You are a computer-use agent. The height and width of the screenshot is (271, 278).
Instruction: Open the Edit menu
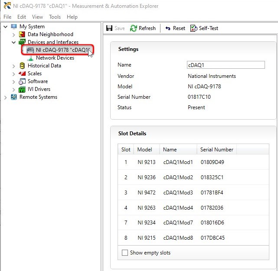22,17
